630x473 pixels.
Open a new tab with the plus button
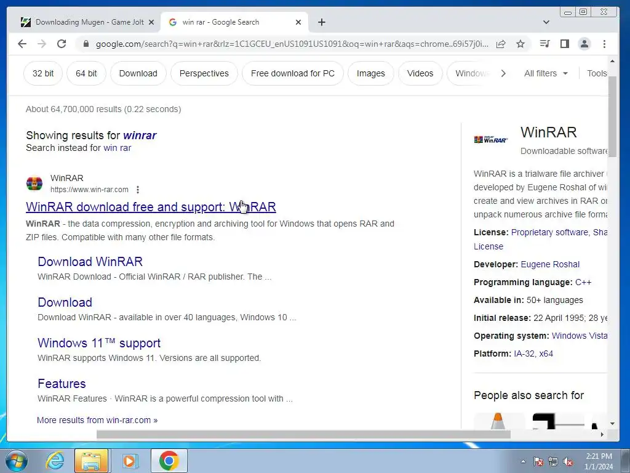pos(321,22)
